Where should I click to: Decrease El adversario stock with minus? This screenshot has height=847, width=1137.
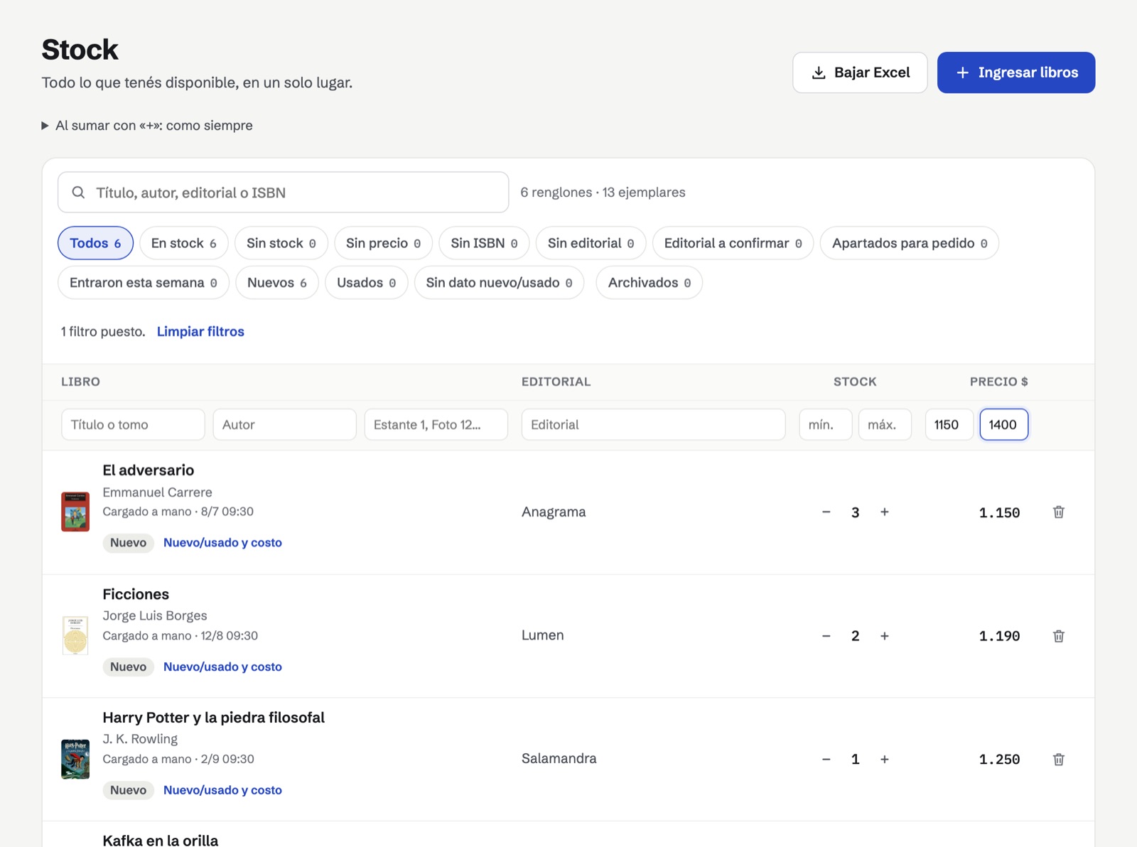(x=826, y=512)
